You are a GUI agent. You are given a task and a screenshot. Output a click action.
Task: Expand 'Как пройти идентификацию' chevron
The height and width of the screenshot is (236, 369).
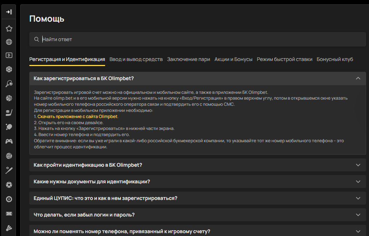pyautogui.click(x=358, y=165)
